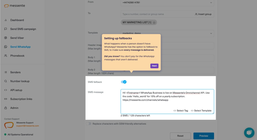Select Send WhatsApp menu item

[x=20, y=47]
